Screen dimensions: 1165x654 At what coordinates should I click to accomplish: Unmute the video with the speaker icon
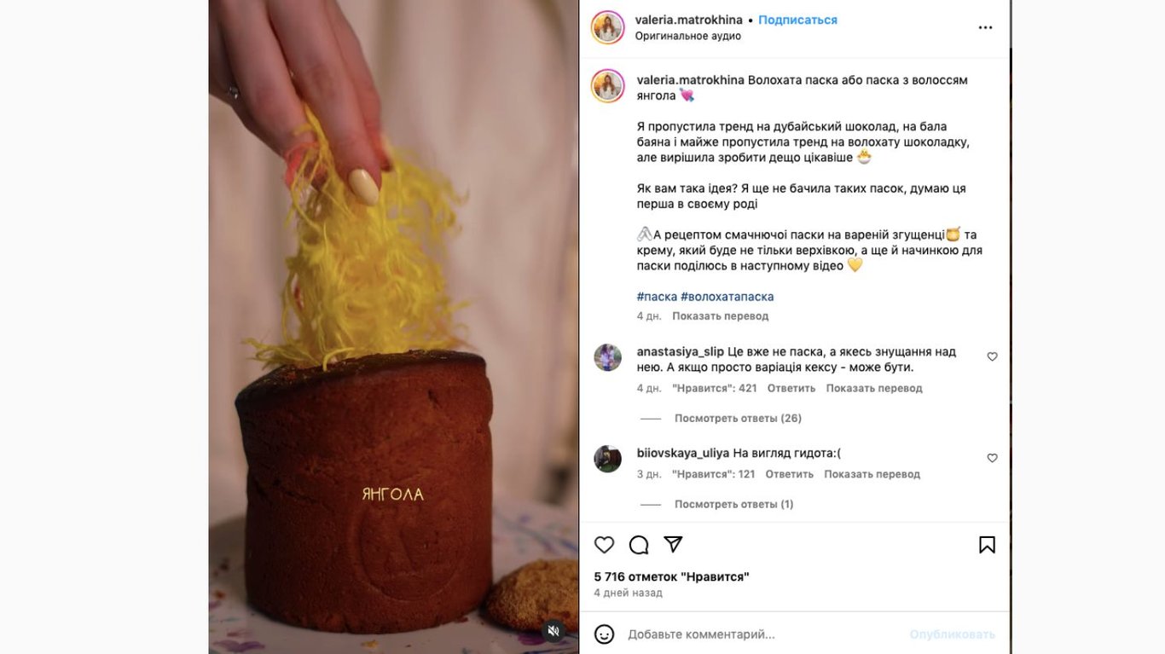pyautogui.click(x=554, y=630)
